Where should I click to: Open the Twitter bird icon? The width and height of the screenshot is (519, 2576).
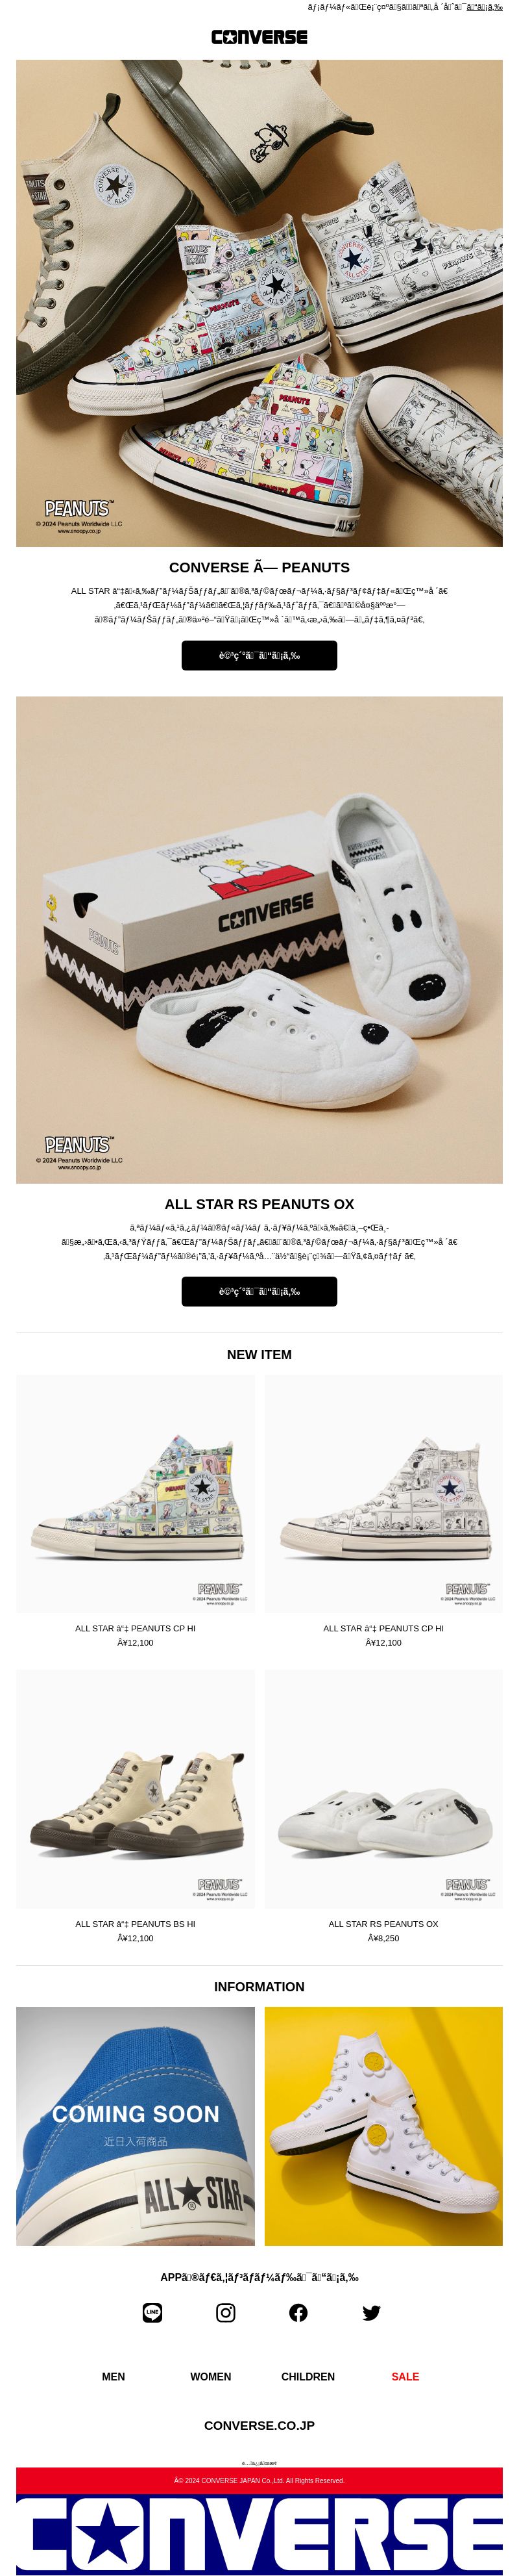click(x=371, y=2312)
